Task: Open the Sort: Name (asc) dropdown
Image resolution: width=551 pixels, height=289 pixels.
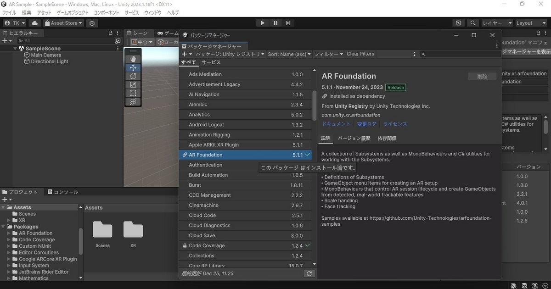Action: coord(289,54)
